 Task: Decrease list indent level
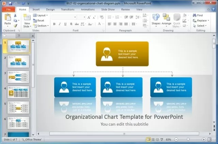click(x=126, y=17)
